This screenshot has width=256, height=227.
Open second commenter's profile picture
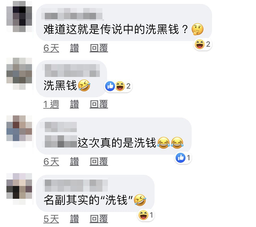(19, 74)
